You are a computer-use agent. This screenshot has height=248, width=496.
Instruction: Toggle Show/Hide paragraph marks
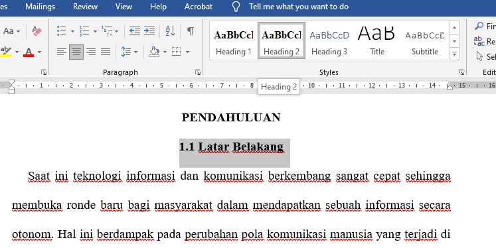(x=191, y=31)
